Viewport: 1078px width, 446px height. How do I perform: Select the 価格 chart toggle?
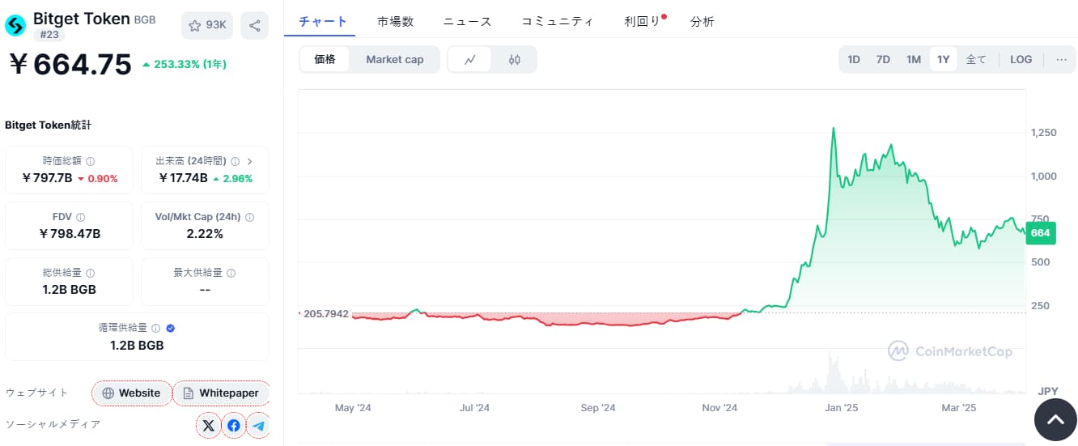325,59
